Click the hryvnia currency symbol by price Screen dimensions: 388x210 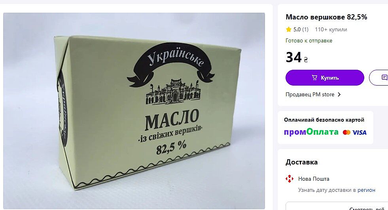tap(306, 59)
